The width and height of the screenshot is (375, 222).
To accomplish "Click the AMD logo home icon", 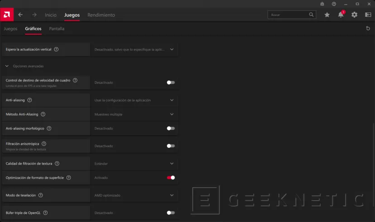I will [7, 14].
